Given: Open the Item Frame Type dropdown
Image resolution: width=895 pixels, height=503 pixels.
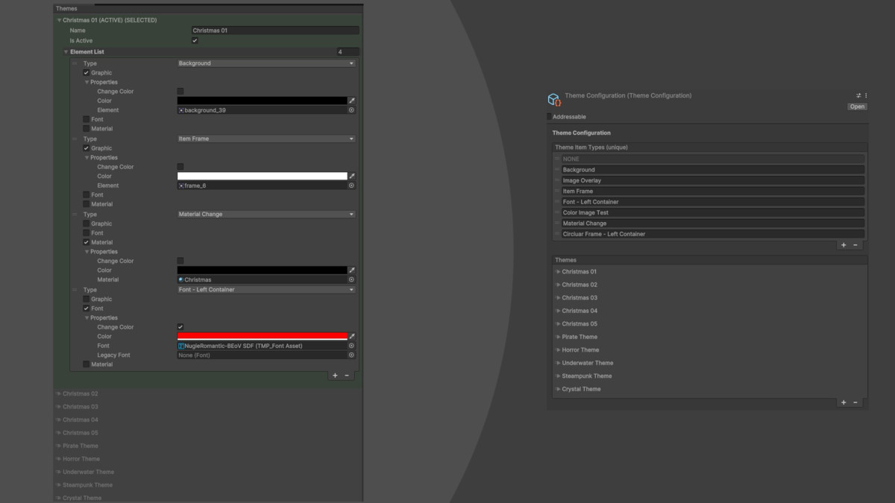Looking at the screenshot, I should click(x=265, y=139).
